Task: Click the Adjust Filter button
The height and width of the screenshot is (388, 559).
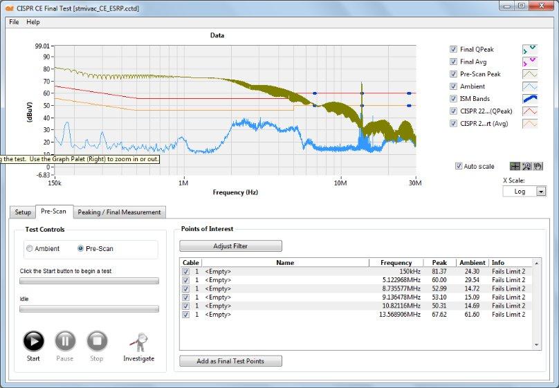Action: click(x=230, y=246)
